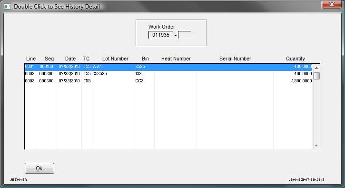Click lot number 252525
This screenshot has width=345, height=188.
(99, 73)
